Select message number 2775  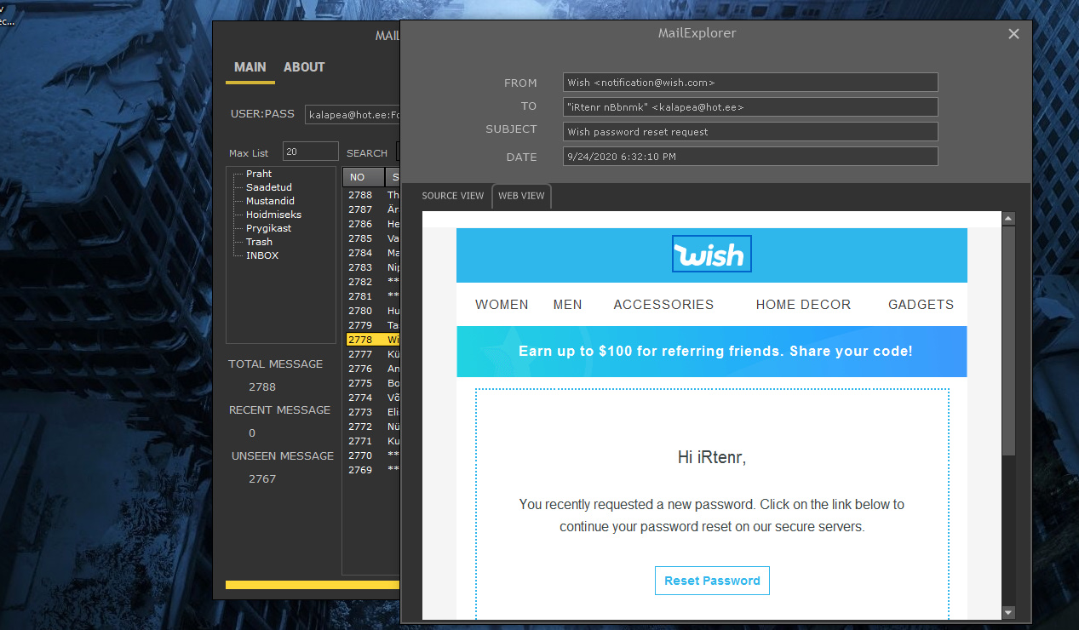tap(372, 383)
